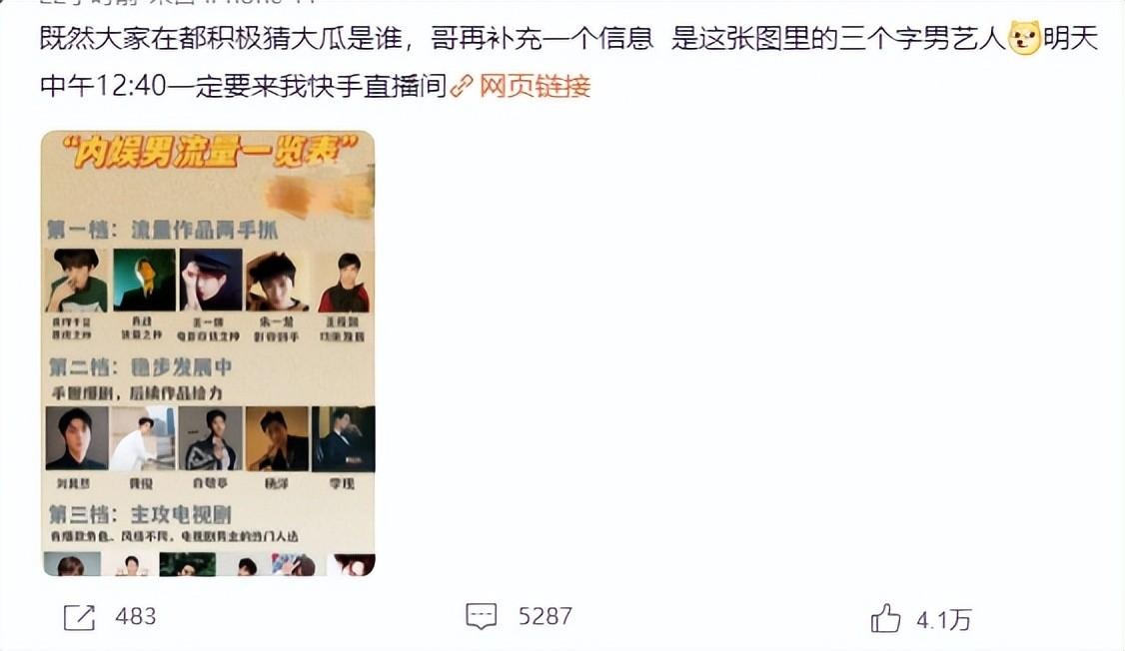Open the 内娱男流量一览表 image title banner
This screenshot has height=651, width=1125.
208,152
